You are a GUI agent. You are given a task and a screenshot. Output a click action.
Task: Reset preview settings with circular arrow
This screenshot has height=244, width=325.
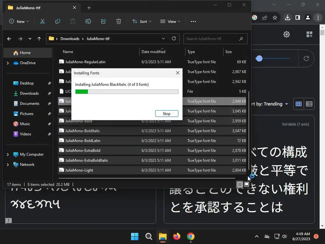click(x=306, y=58)
